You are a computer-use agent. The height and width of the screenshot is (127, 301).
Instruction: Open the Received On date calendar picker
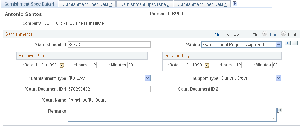click(x=62, y=65)
